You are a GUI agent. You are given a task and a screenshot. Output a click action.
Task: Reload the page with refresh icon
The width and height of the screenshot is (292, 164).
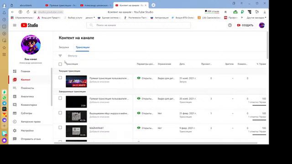pos(28,12)
